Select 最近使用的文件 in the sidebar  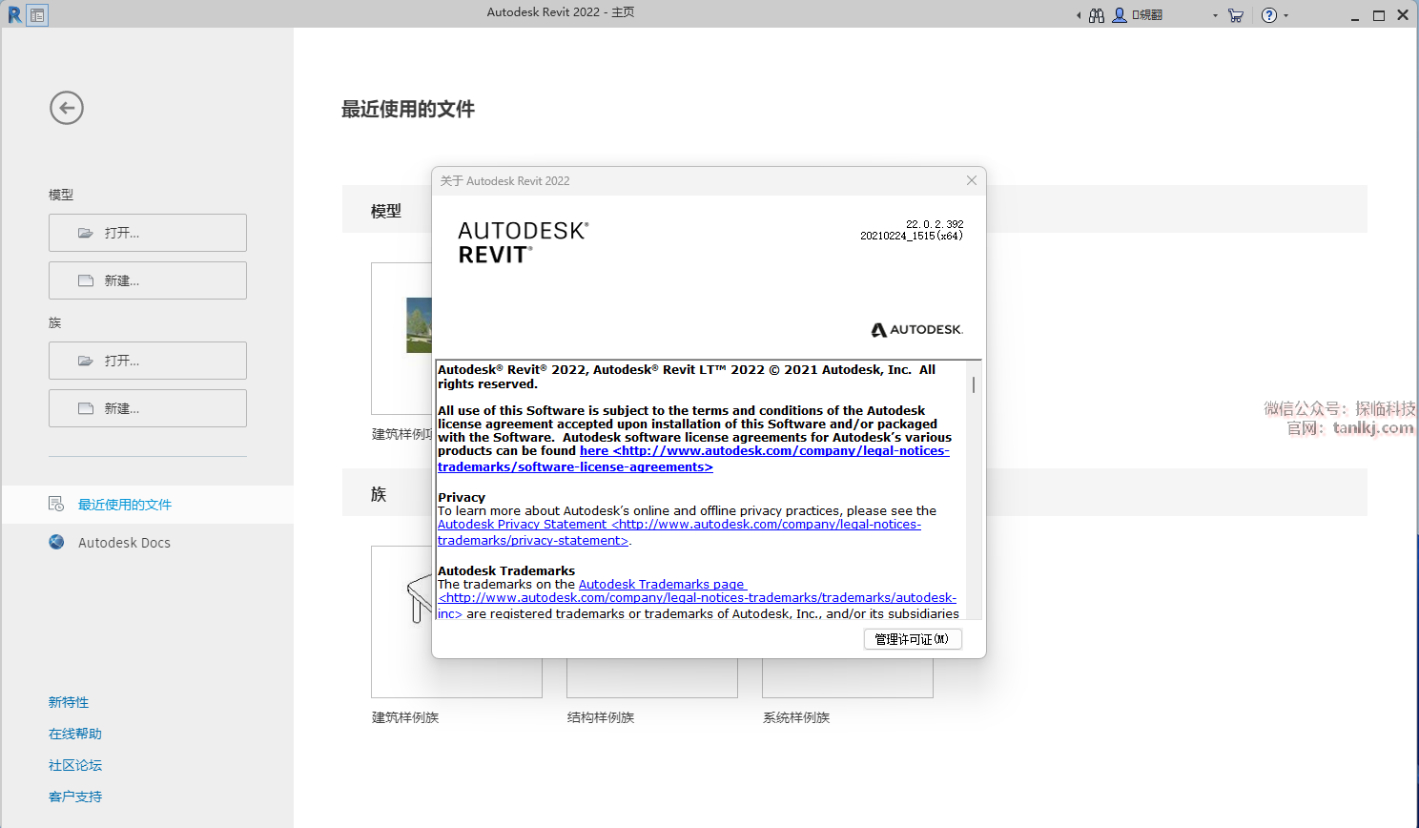coord(148,505)
